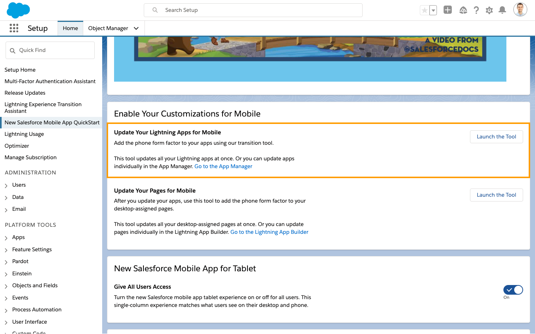Click the Quick Find search box

pos(50,50)
